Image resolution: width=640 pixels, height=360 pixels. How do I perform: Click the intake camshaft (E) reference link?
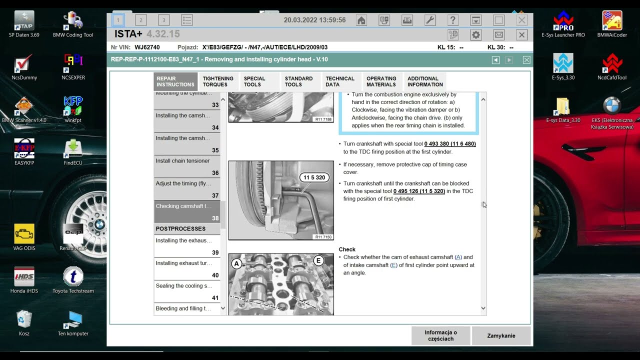[x=394, y=265]
